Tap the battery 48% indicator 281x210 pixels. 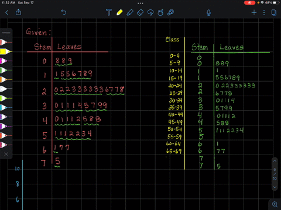272,3
